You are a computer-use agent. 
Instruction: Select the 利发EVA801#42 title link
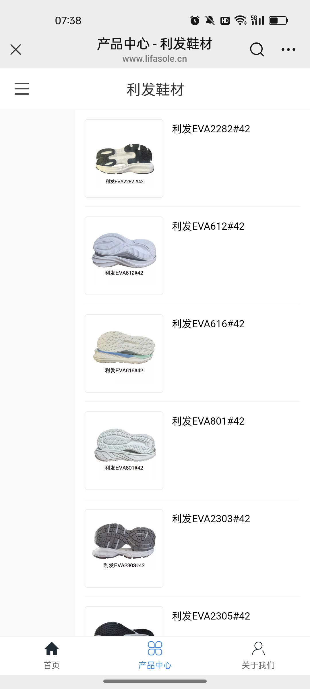[x=208, y=421]
